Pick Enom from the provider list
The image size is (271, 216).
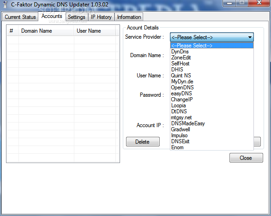click(x=212, y=147)
